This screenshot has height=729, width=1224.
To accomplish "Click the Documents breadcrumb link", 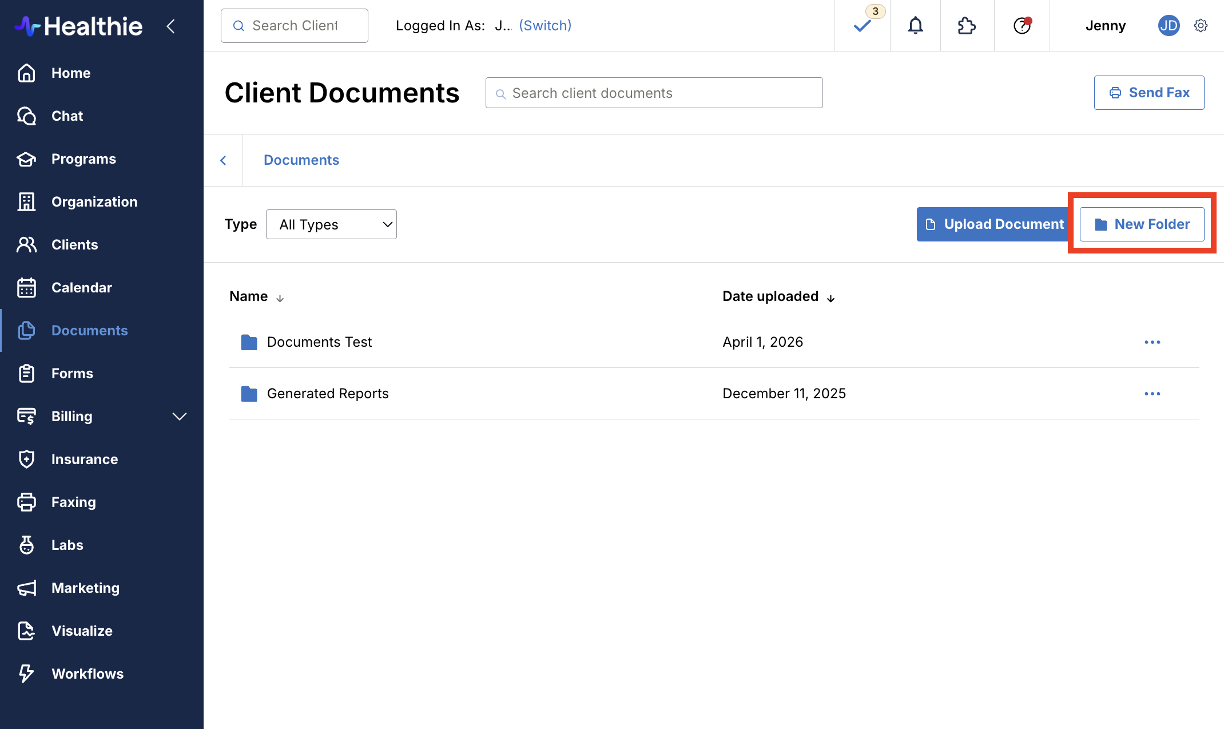I will click(301, 160).
